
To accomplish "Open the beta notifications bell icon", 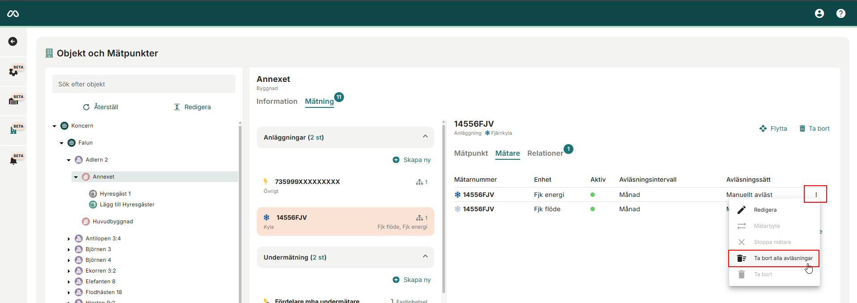I will (14, 160).
